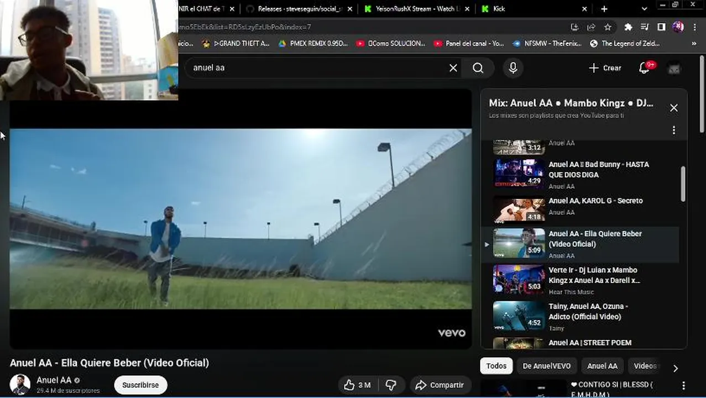Image resolution: width=706 pixels, height=398 pixels.
Task: Open the PMEX REMIX 0.95D bookmark
Action: pos(313,43)
